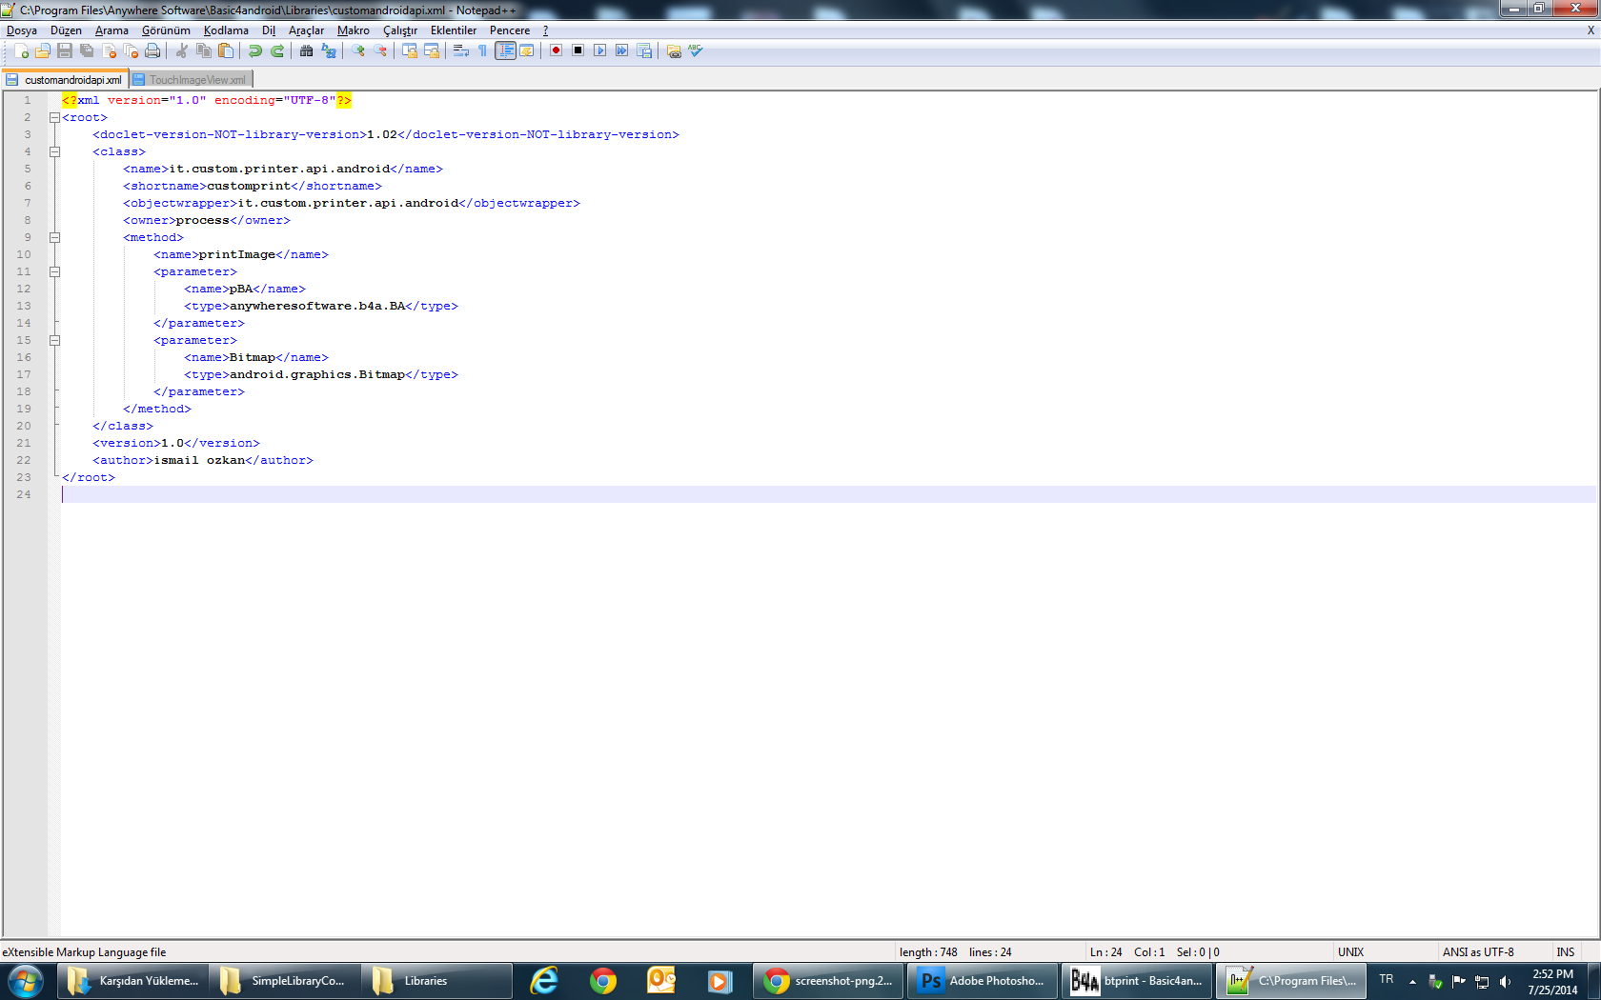
Task: Click the Close All documents toolbar icon
Action: click(x=131, y=50)
